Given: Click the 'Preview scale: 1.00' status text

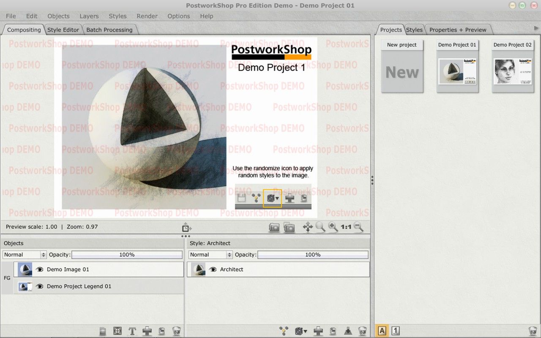Looking at the screenshot, I should (31, 227).
